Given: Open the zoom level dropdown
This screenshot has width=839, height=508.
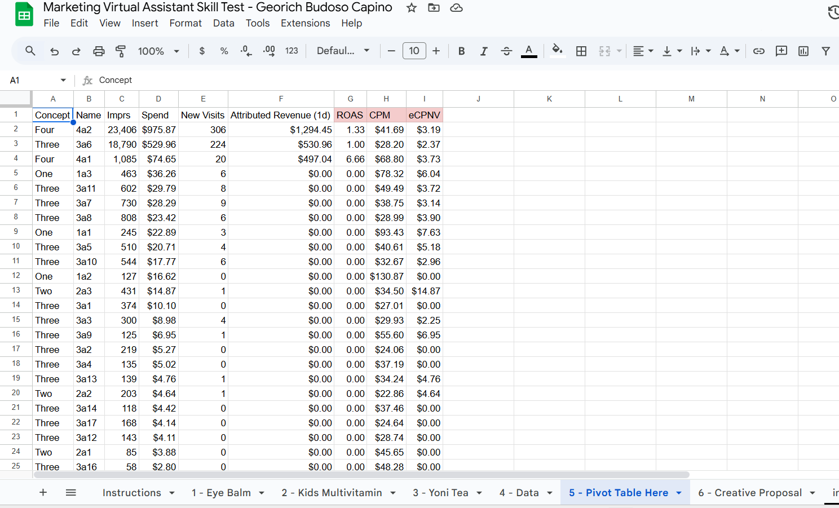Looking at the screenshot, I should [158, 51].
